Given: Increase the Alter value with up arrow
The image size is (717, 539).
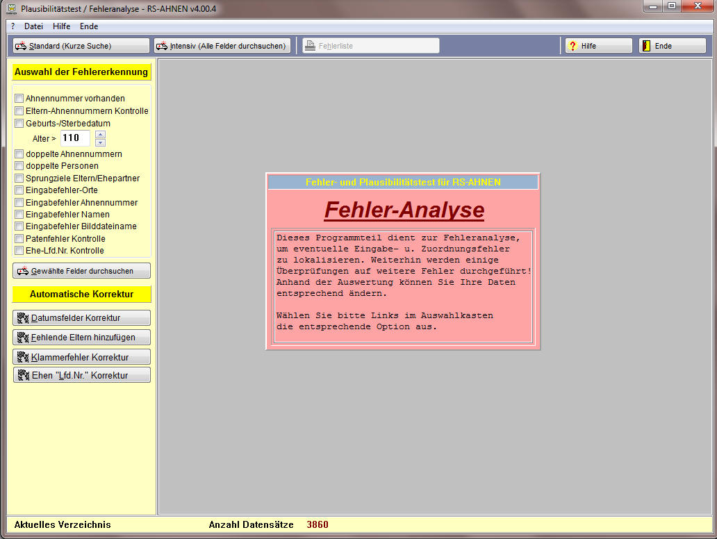Looking at the screenshot, I should (101, 135).
